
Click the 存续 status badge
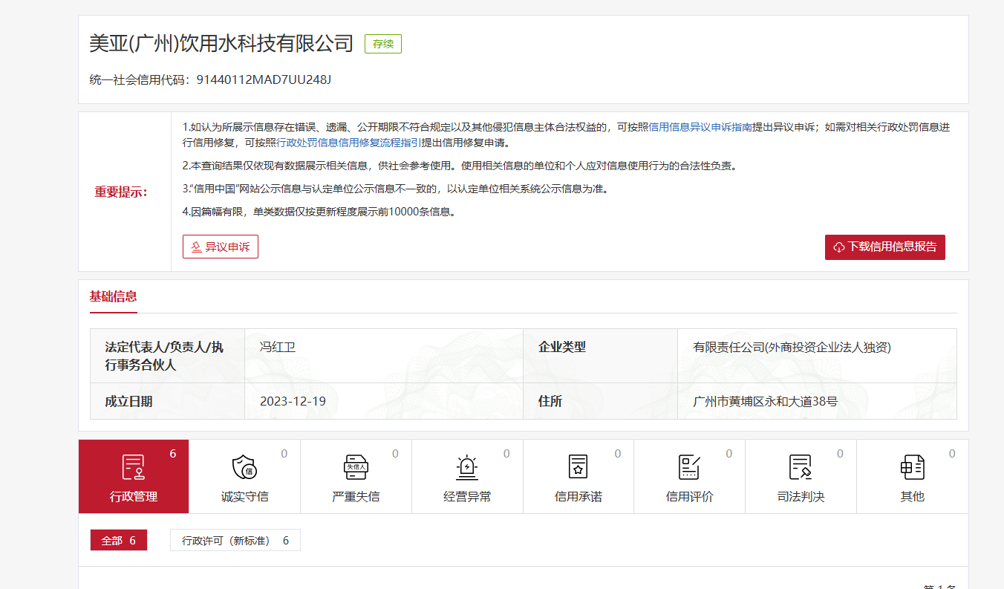coord(382,44)
